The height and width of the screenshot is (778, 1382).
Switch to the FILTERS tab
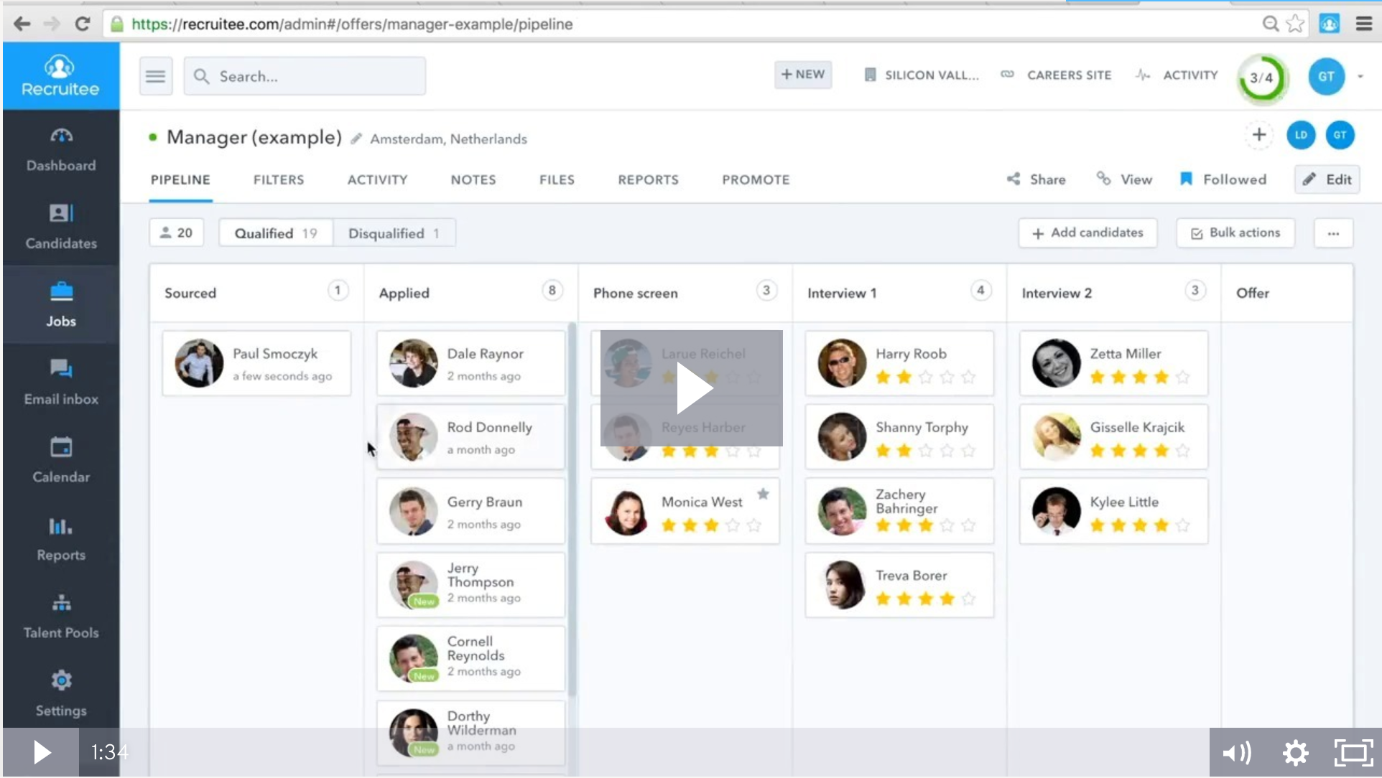coord(278,179)
